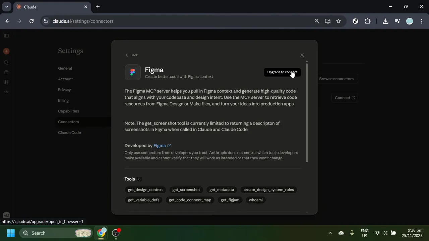
Task: Open OneDrive cloud tray icon
Action: [x=341, y=233]
